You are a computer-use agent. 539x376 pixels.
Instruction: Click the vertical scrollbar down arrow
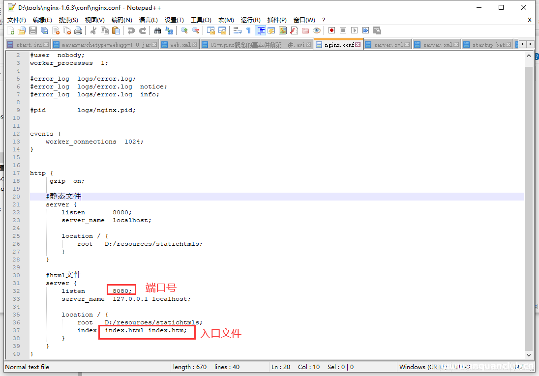pos(529,355)
